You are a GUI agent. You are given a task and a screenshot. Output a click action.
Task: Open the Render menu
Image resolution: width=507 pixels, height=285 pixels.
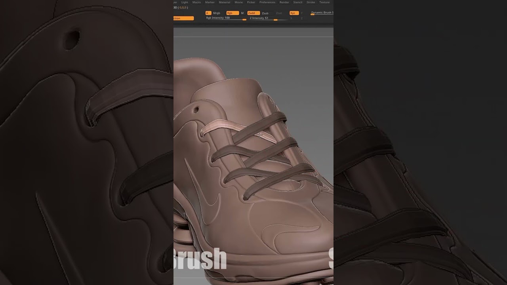coord(284,2)
